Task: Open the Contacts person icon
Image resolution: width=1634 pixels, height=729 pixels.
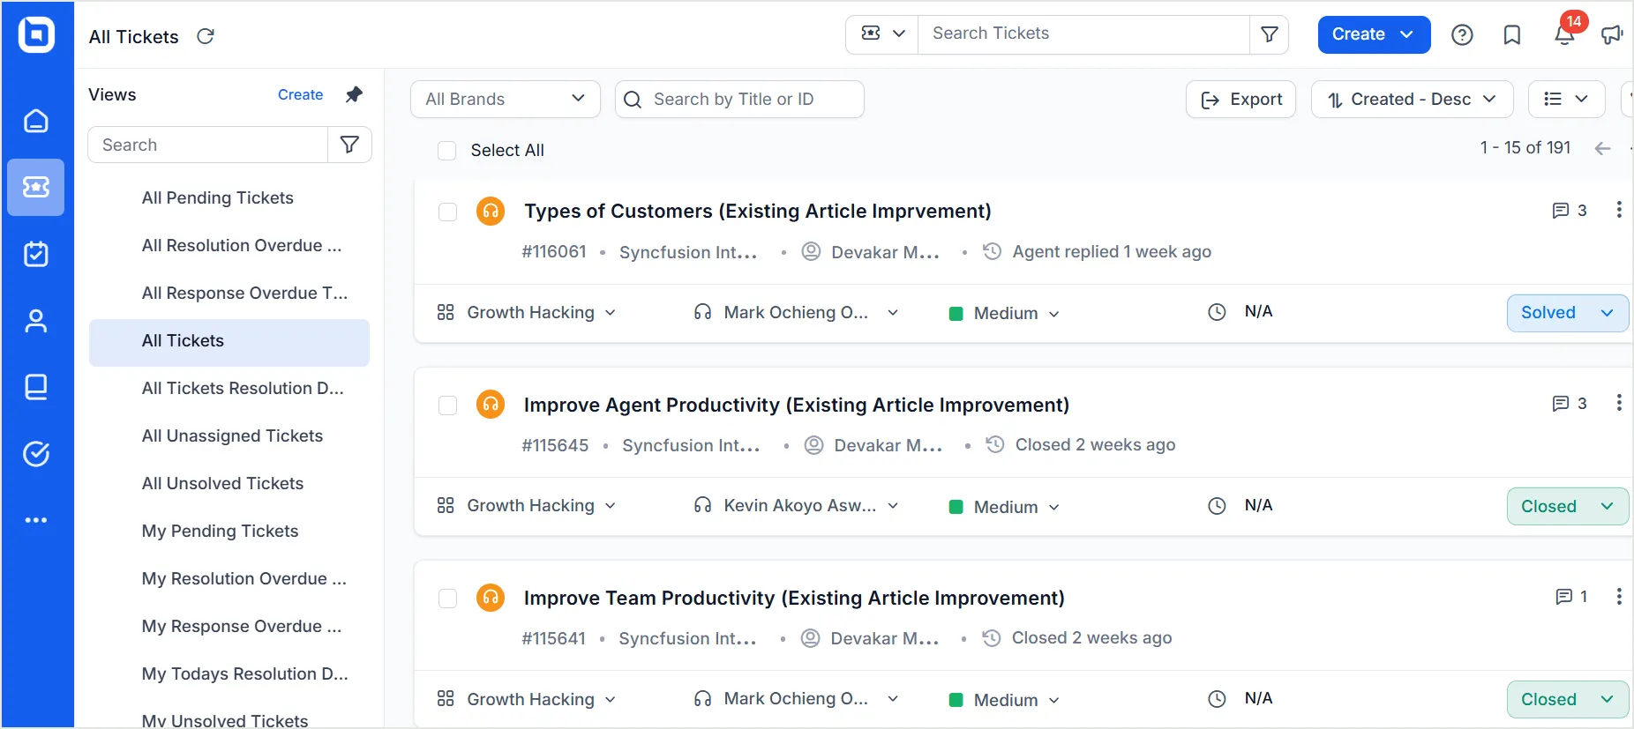Action: pyautogui.click(x=36, y=321)
